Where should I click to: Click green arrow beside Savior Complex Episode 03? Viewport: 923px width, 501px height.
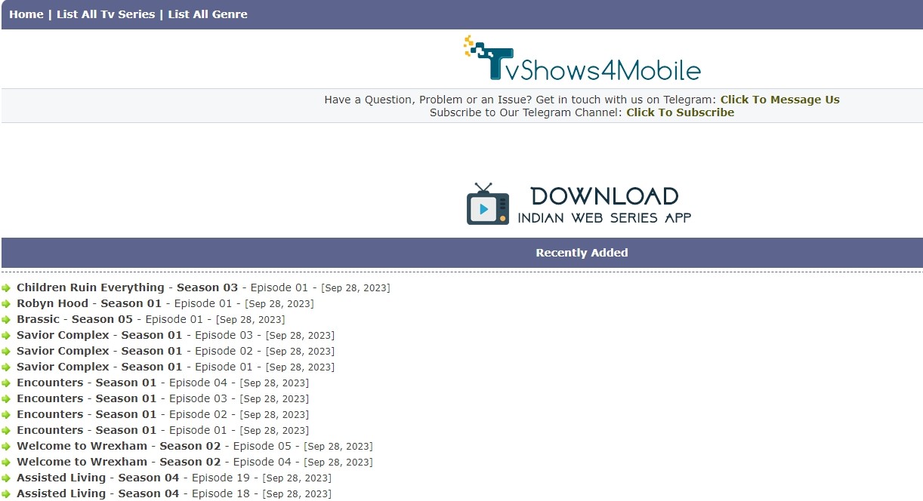point(6,336)
